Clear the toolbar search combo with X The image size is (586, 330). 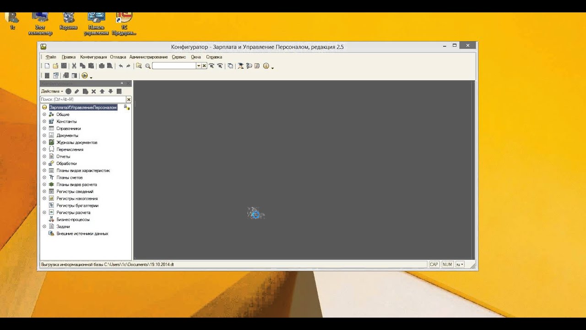(x=205, y=66)
